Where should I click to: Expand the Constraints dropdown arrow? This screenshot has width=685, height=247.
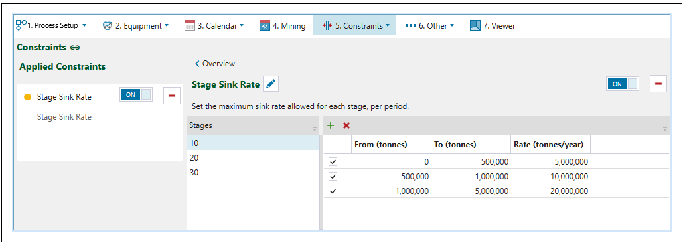pyautogui.click(x=388, y=26)
